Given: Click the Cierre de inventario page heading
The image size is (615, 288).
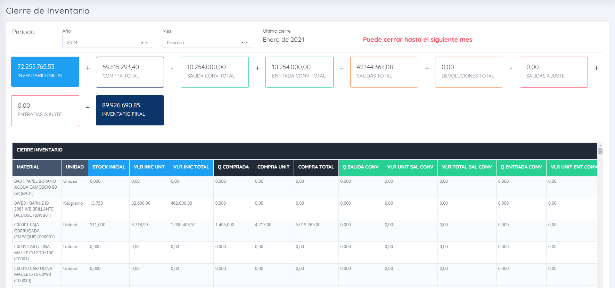Looking at the screenshot, I should click(x=48, y=11).
